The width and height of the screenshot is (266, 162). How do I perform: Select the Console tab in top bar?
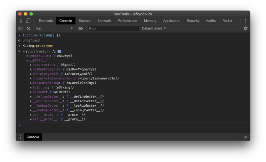[66, 21]
